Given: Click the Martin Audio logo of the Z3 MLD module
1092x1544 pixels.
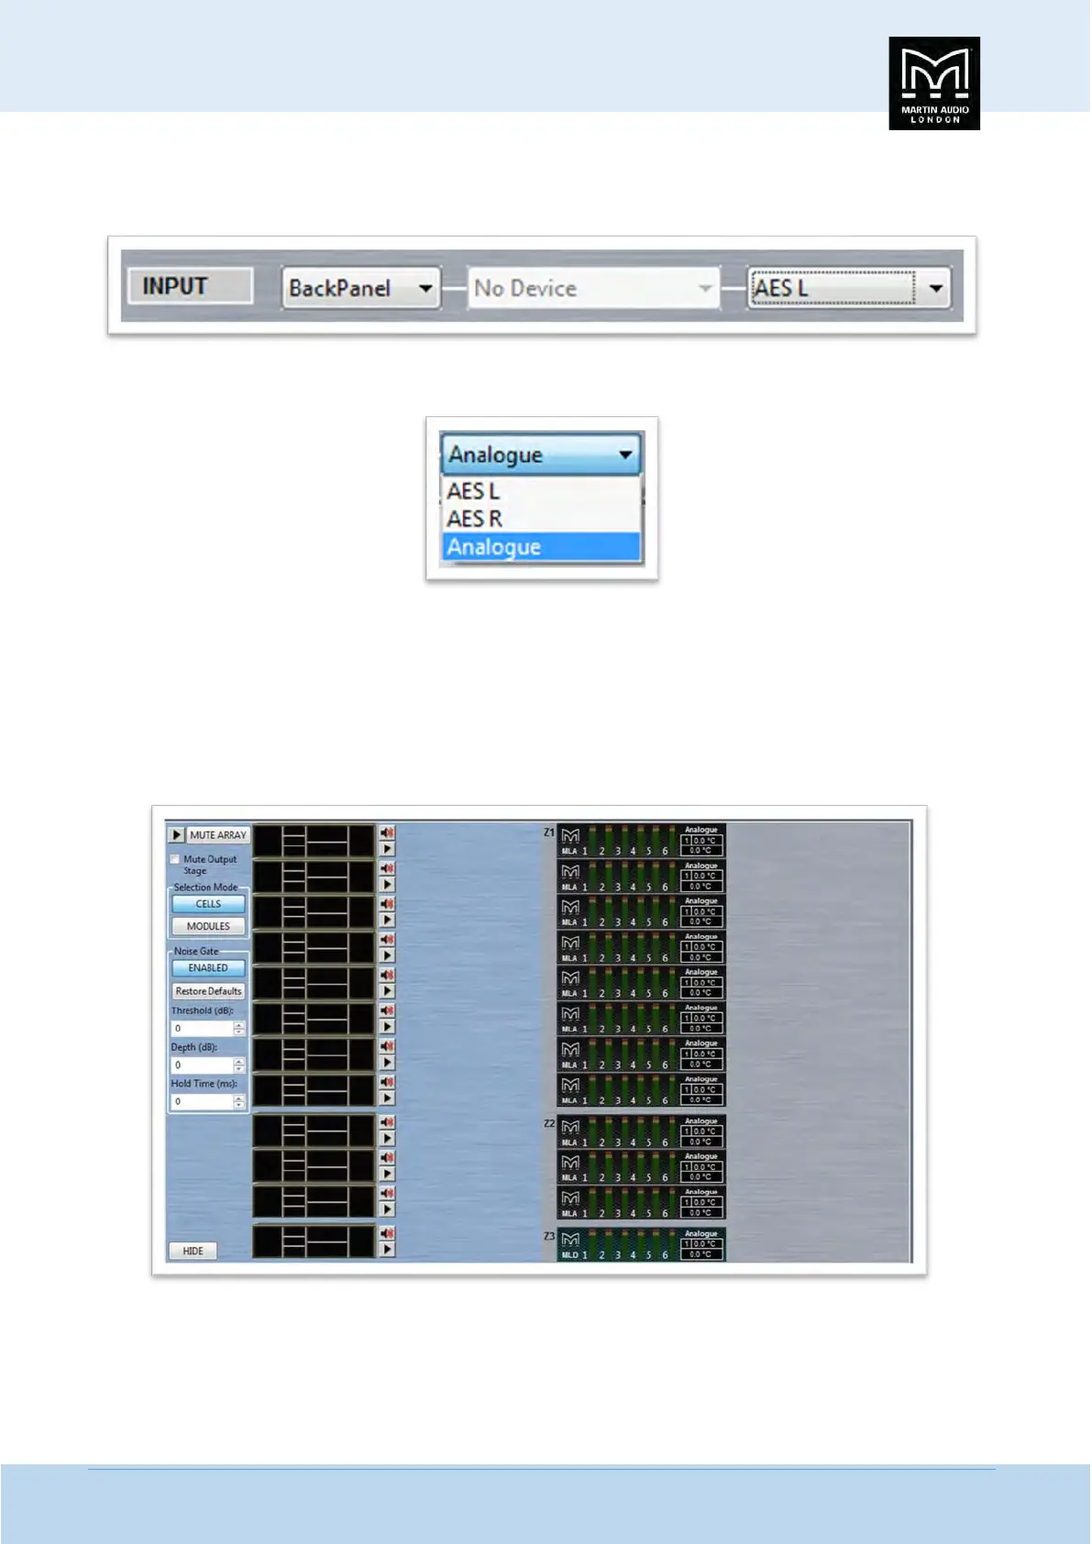Looking at the screenshot, I should coord(570,1240).
